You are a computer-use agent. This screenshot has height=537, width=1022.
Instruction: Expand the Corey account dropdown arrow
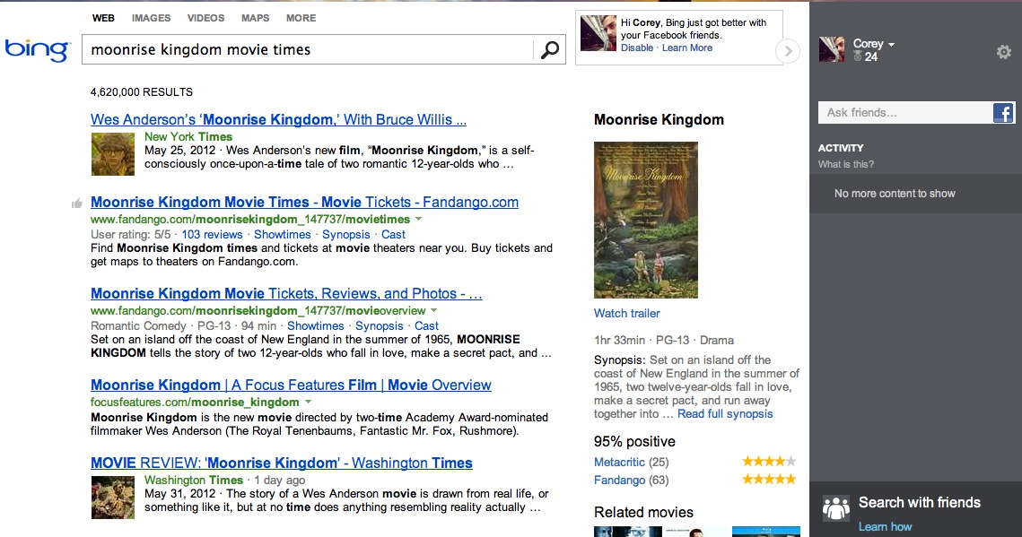(892, 44)
